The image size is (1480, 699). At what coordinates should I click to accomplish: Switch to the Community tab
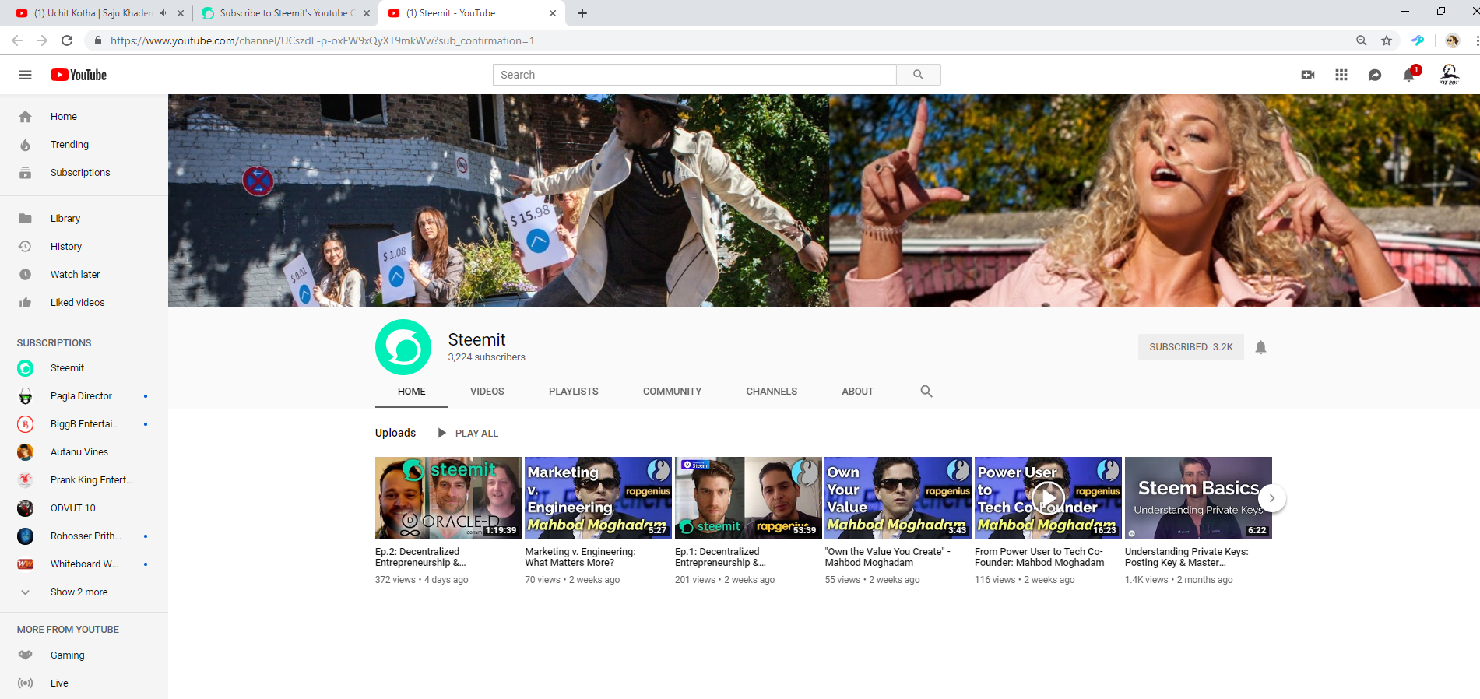[x=673, y=392]
